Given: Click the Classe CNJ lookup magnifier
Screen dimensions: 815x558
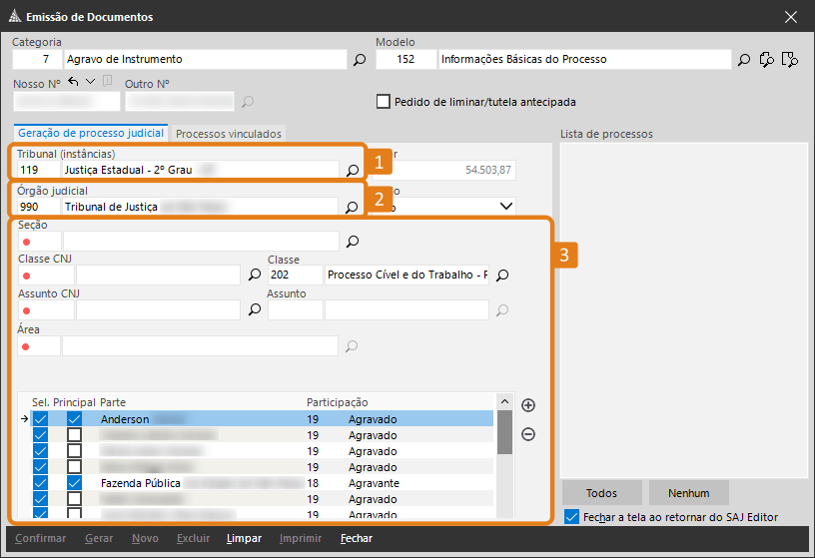Looking at the screenshot, I should (255, 276).
